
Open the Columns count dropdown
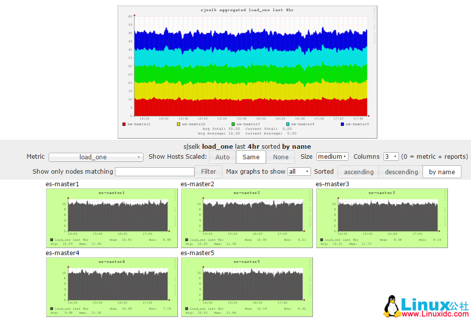point(391,157)
